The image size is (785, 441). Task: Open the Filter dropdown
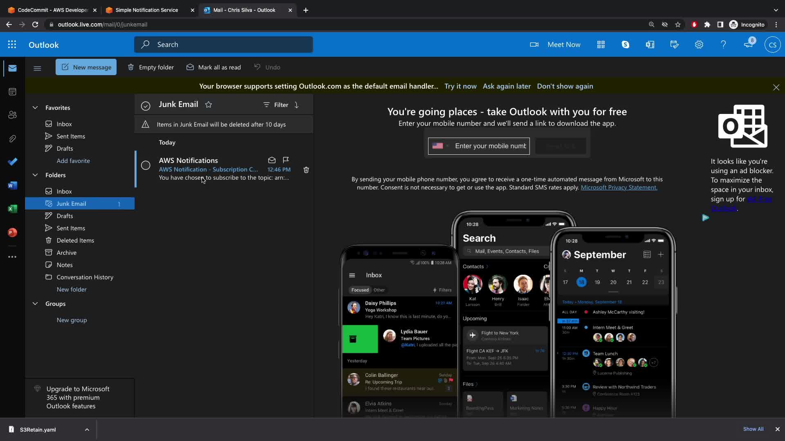pos(276,105)
